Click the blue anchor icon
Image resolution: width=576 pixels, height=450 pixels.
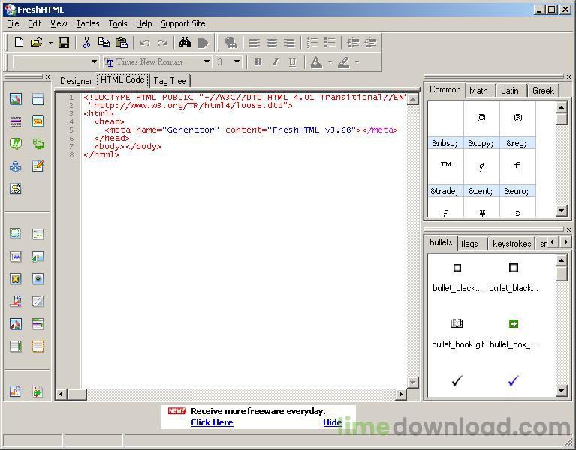16,166
